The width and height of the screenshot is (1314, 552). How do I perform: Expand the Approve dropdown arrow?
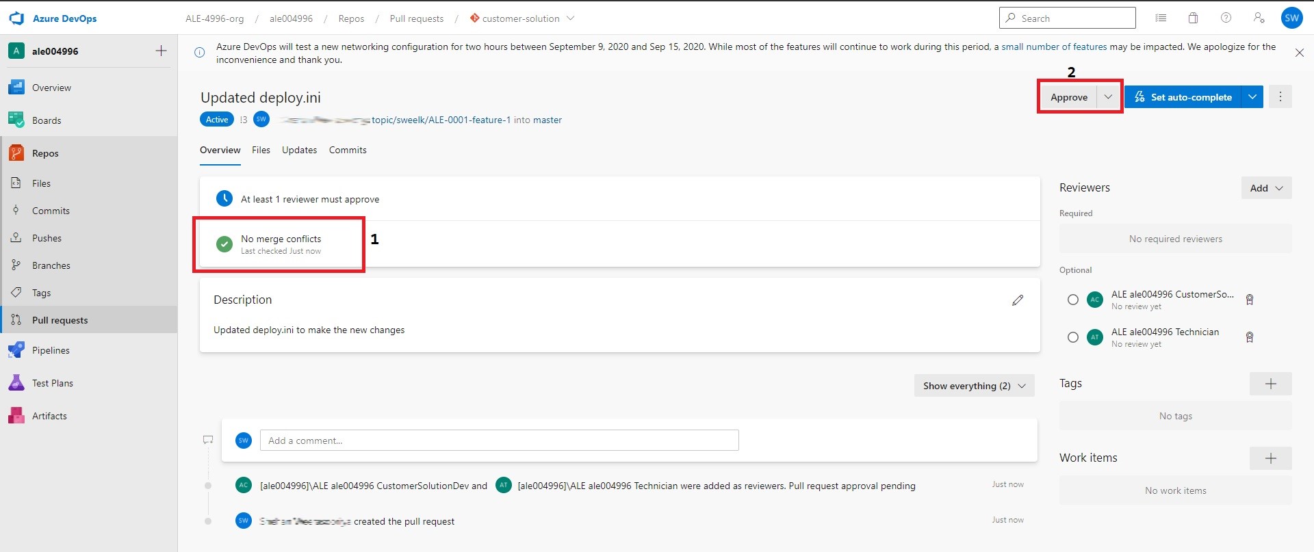[1108, 97]
